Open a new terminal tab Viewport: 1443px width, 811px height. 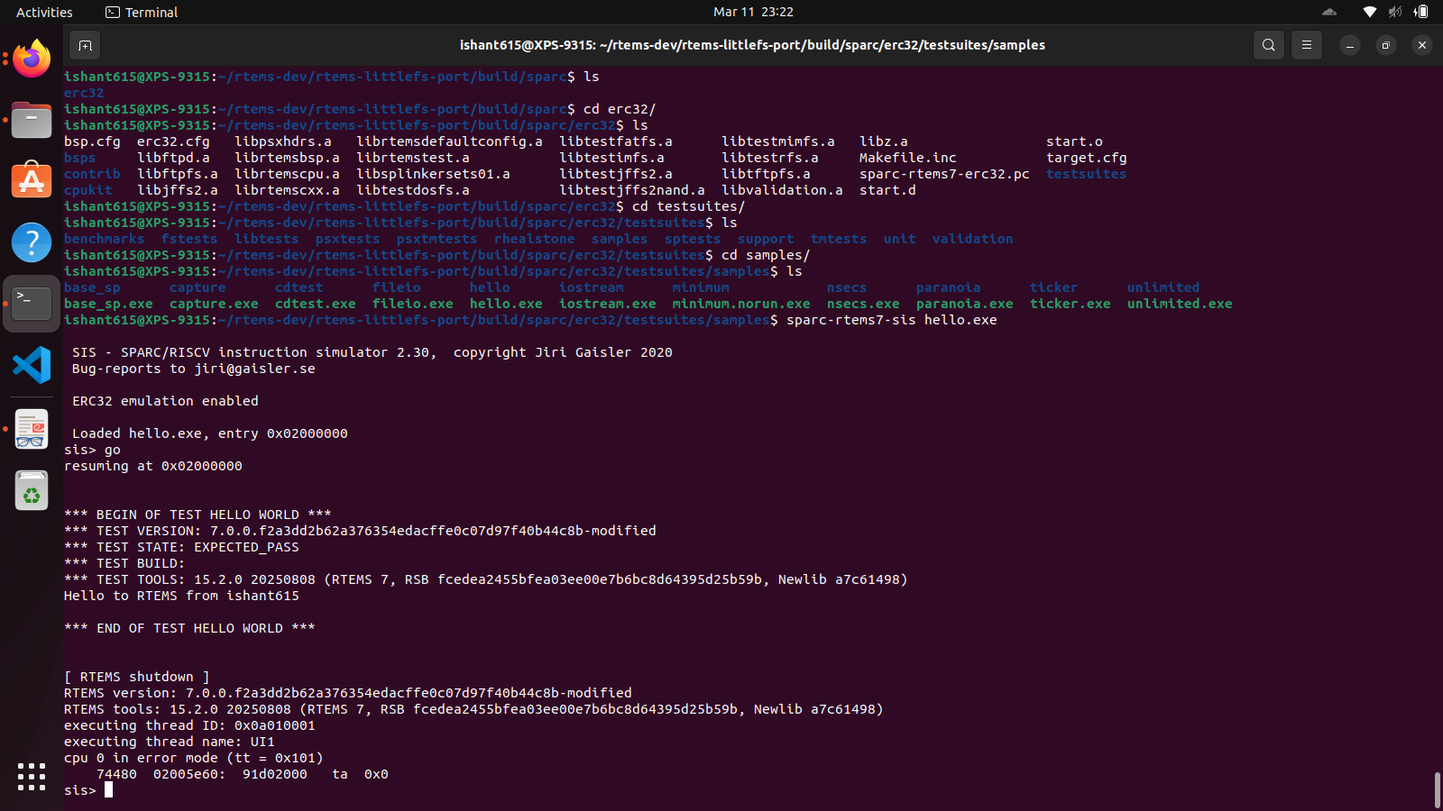tap(85, 45)
